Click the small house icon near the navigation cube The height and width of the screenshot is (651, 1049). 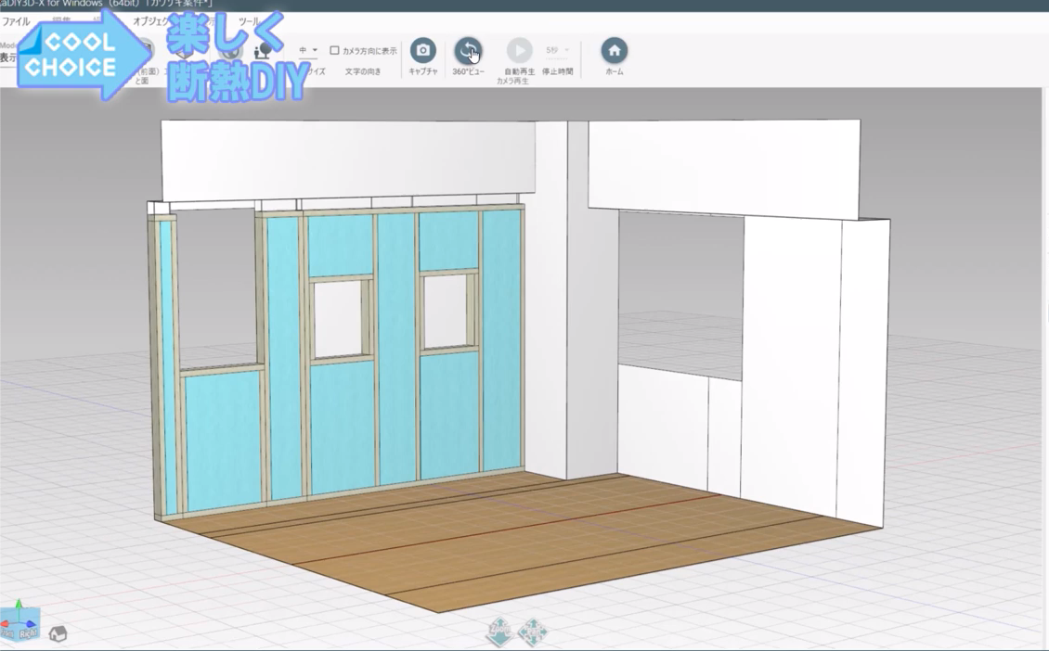tap(58, 632)
